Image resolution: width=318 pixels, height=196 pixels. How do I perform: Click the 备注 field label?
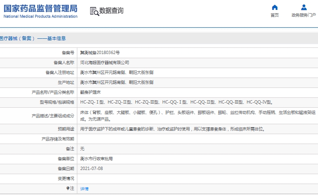[x=70, y=149]
